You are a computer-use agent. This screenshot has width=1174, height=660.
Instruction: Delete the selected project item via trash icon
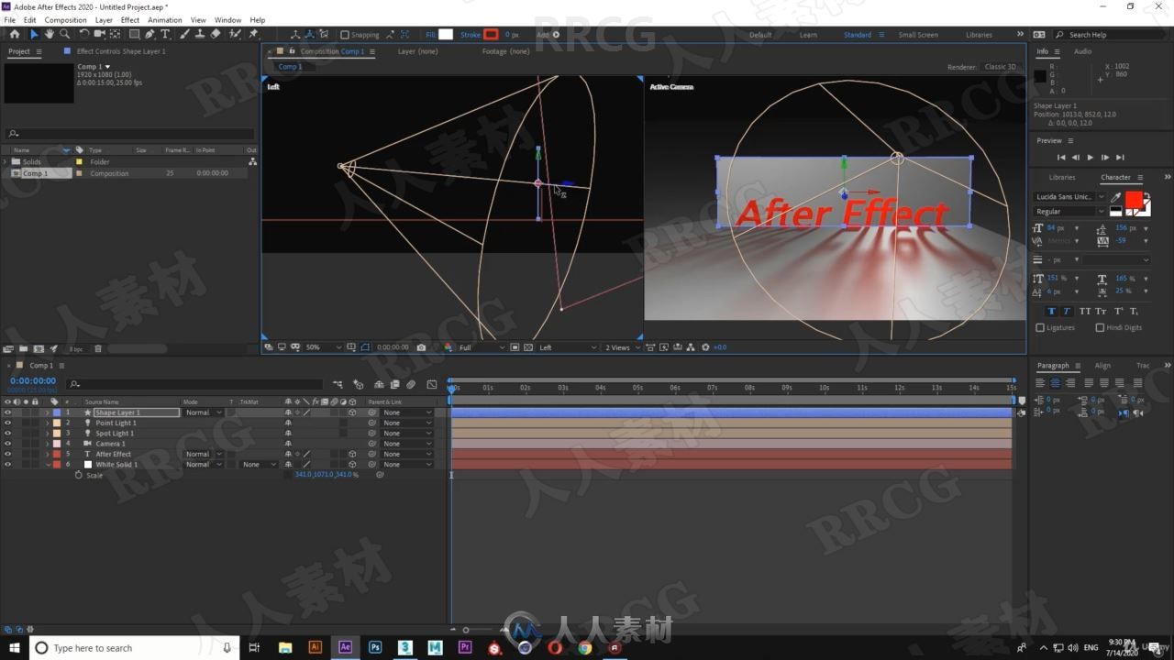click(98, 348)
